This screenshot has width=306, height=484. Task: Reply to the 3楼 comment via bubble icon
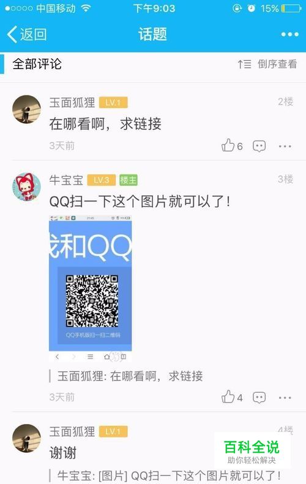tap(259, 398)
